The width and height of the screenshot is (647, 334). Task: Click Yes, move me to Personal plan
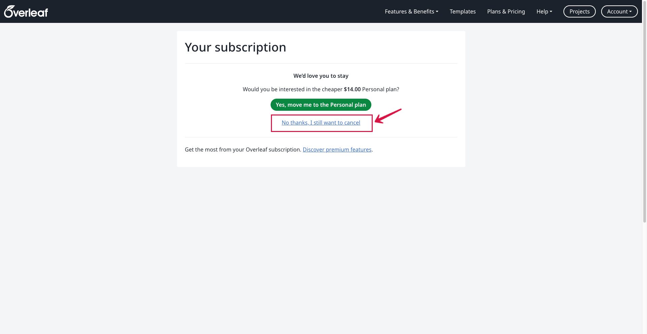(x=321, y=105)
